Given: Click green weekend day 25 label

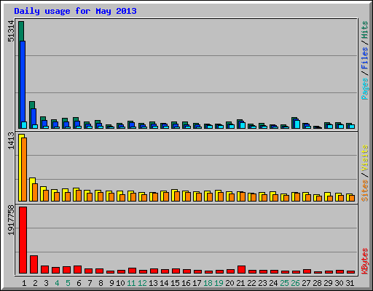Looking at the screenshot, I should (284, 283).
